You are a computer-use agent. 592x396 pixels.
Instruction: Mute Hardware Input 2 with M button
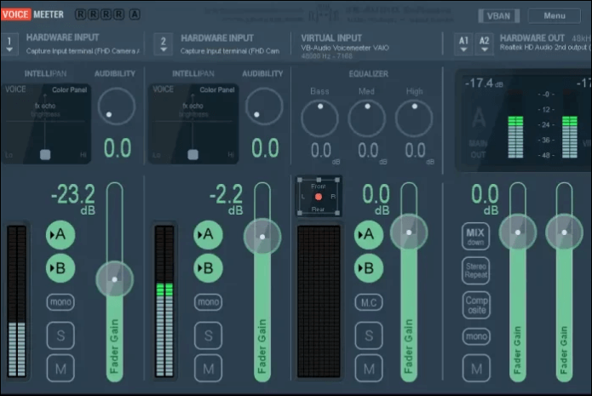click(x=208, y=369)
